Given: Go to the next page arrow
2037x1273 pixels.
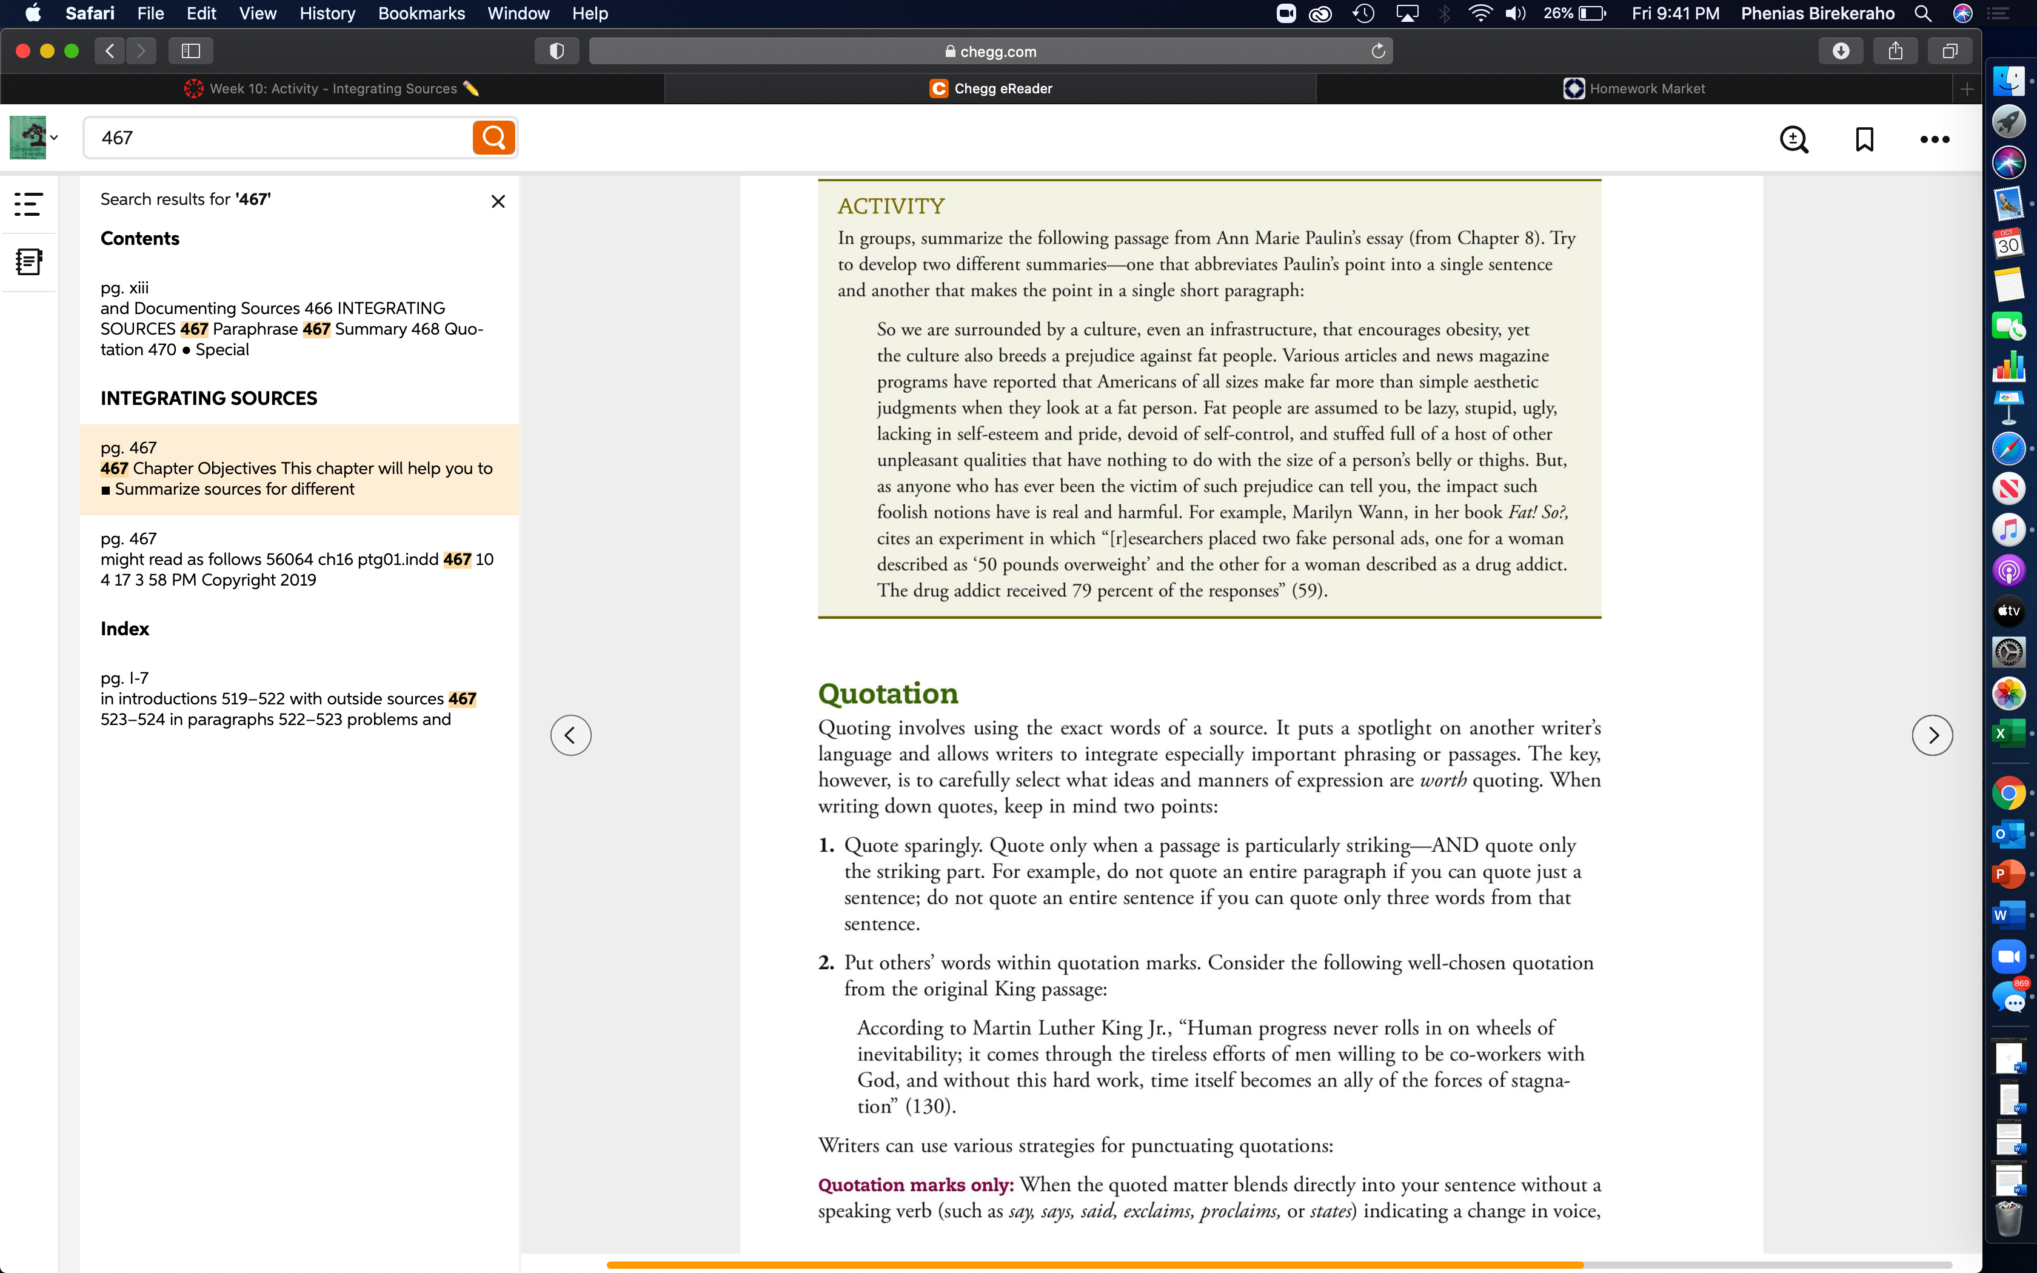Looking at the screenshot, I should tap(1932, 735).
